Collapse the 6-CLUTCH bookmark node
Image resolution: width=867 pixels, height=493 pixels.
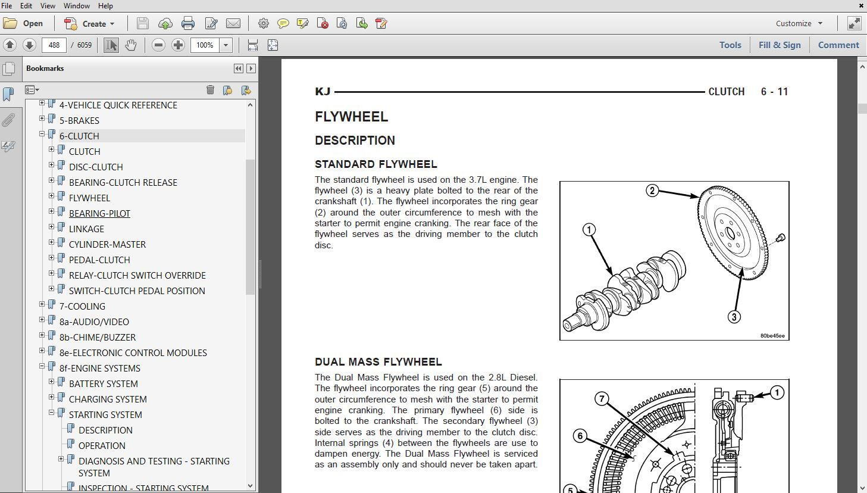coord(42,135)
